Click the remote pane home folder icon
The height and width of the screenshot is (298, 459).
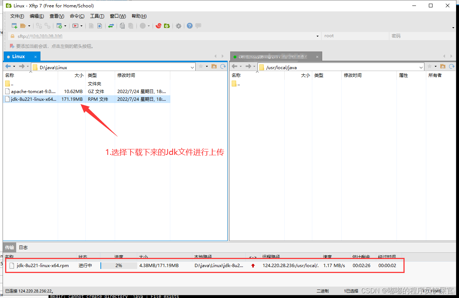point(443,67)
